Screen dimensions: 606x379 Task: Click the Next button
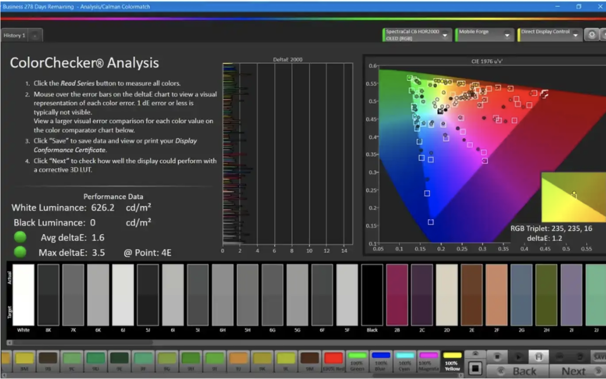pos(578,371)
